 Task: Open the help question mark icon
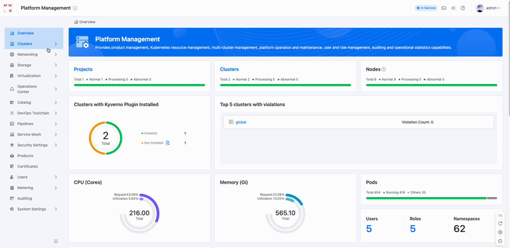463,8
